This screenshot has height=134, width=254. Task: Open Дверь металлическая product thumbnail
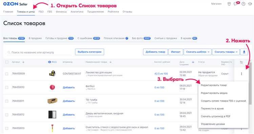(x=52, y=114)
